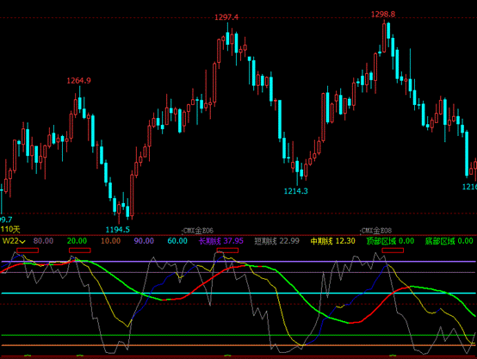The image size is (477, 359).
Task: Select the 80.00 indicator parameter value
Action: (43, 241)
